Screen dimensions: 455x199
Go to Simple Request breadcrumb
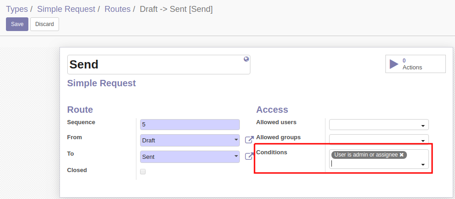pos(66,9)
